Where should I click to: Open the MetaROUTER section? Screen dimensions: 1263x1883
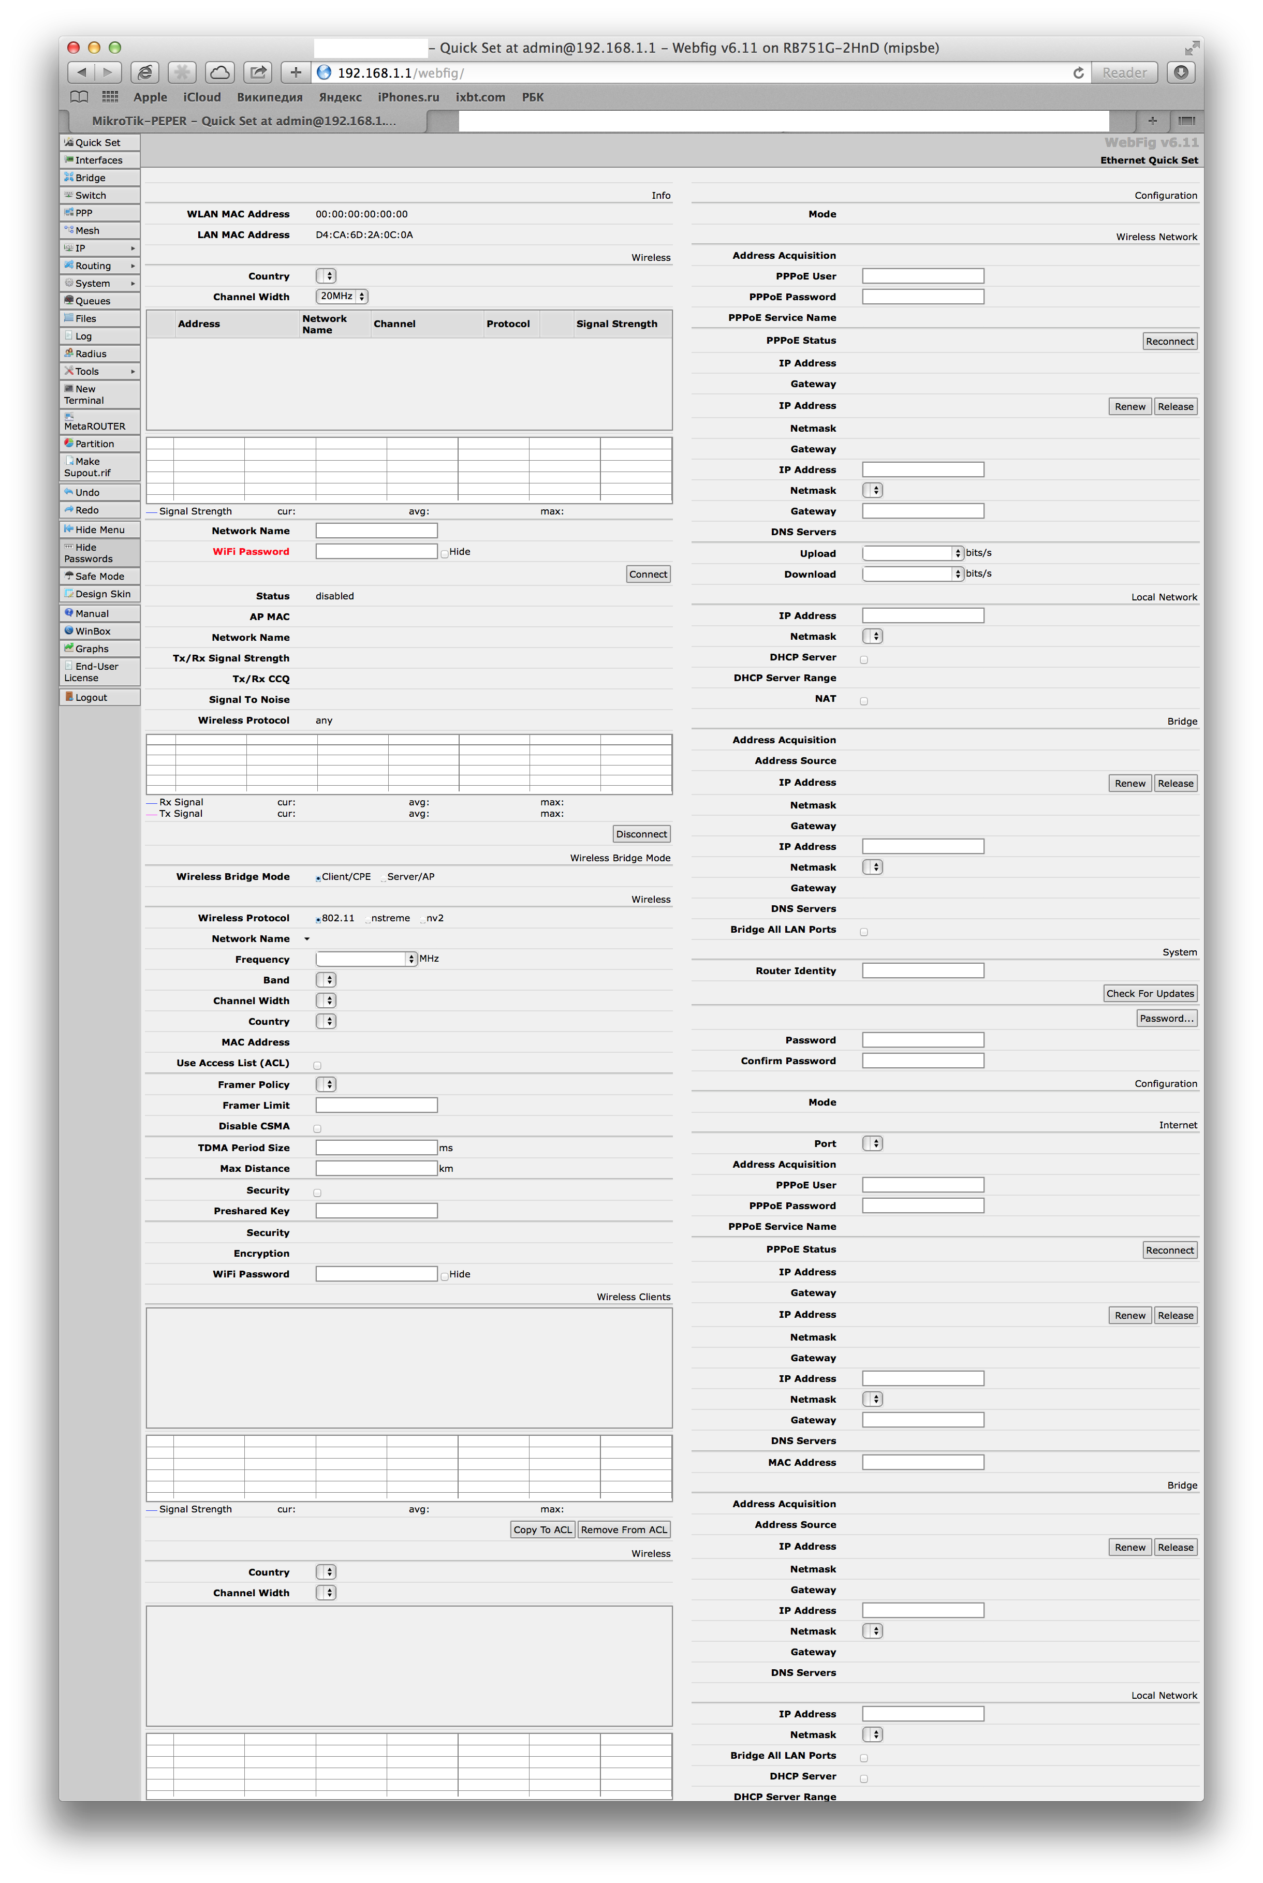(97, 421)
